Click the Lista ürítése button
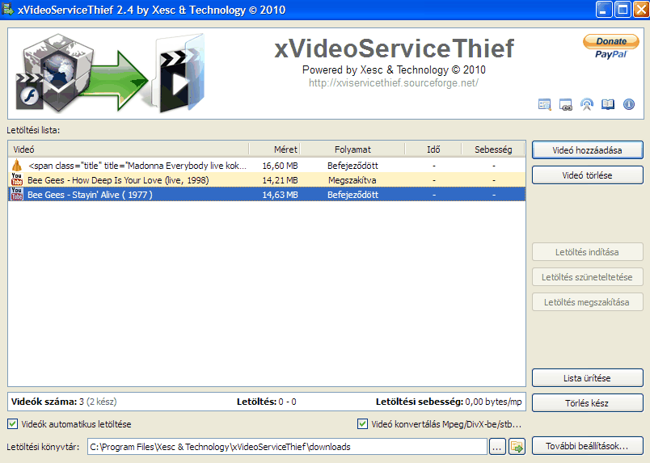Viewport: 650px width, 463px height. coord(588,378)
